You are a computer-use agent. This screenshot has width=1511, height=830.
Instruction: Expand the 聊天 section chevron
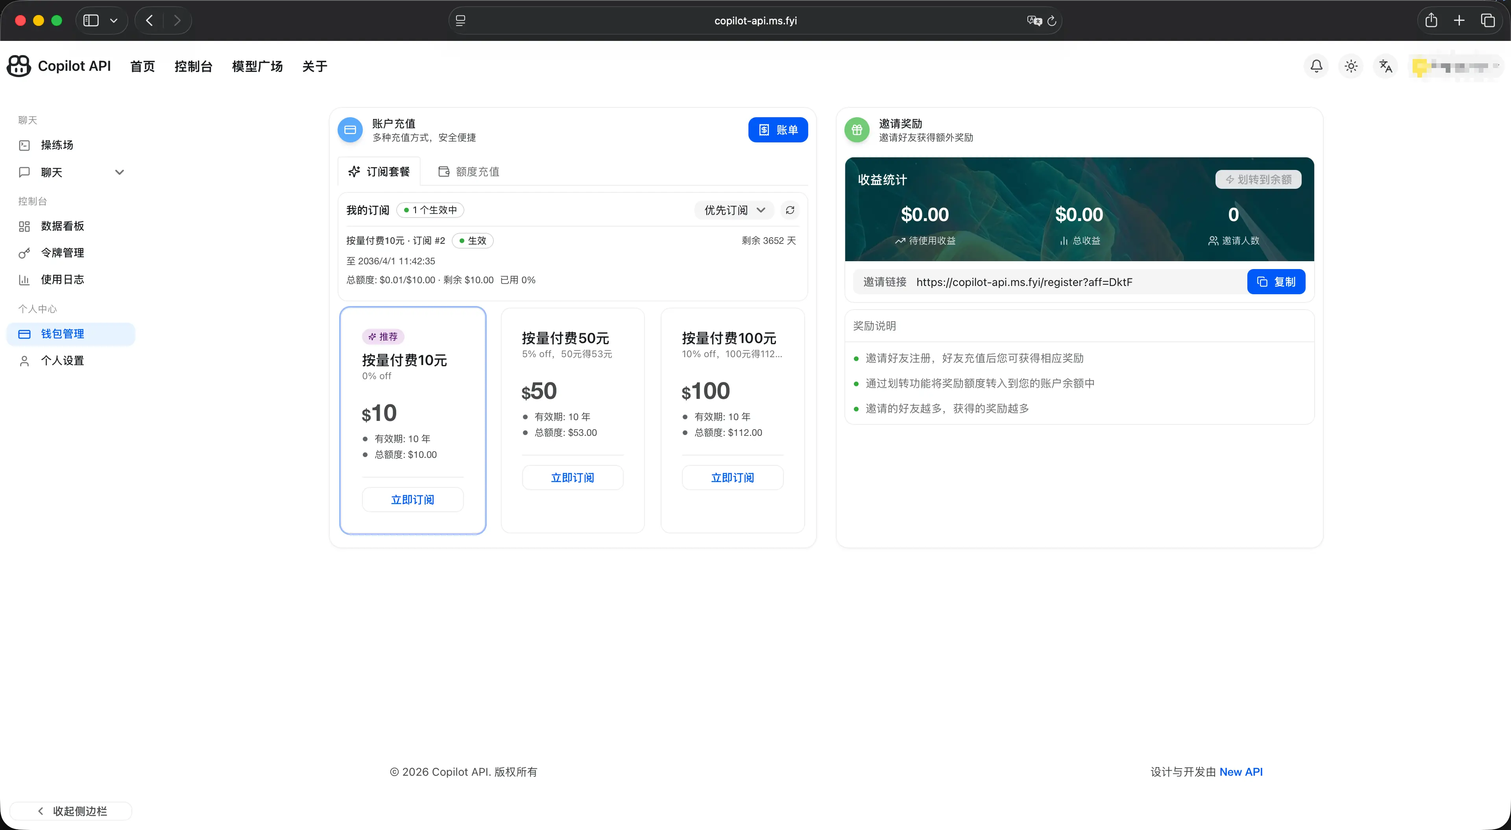[x=120, y=172]
